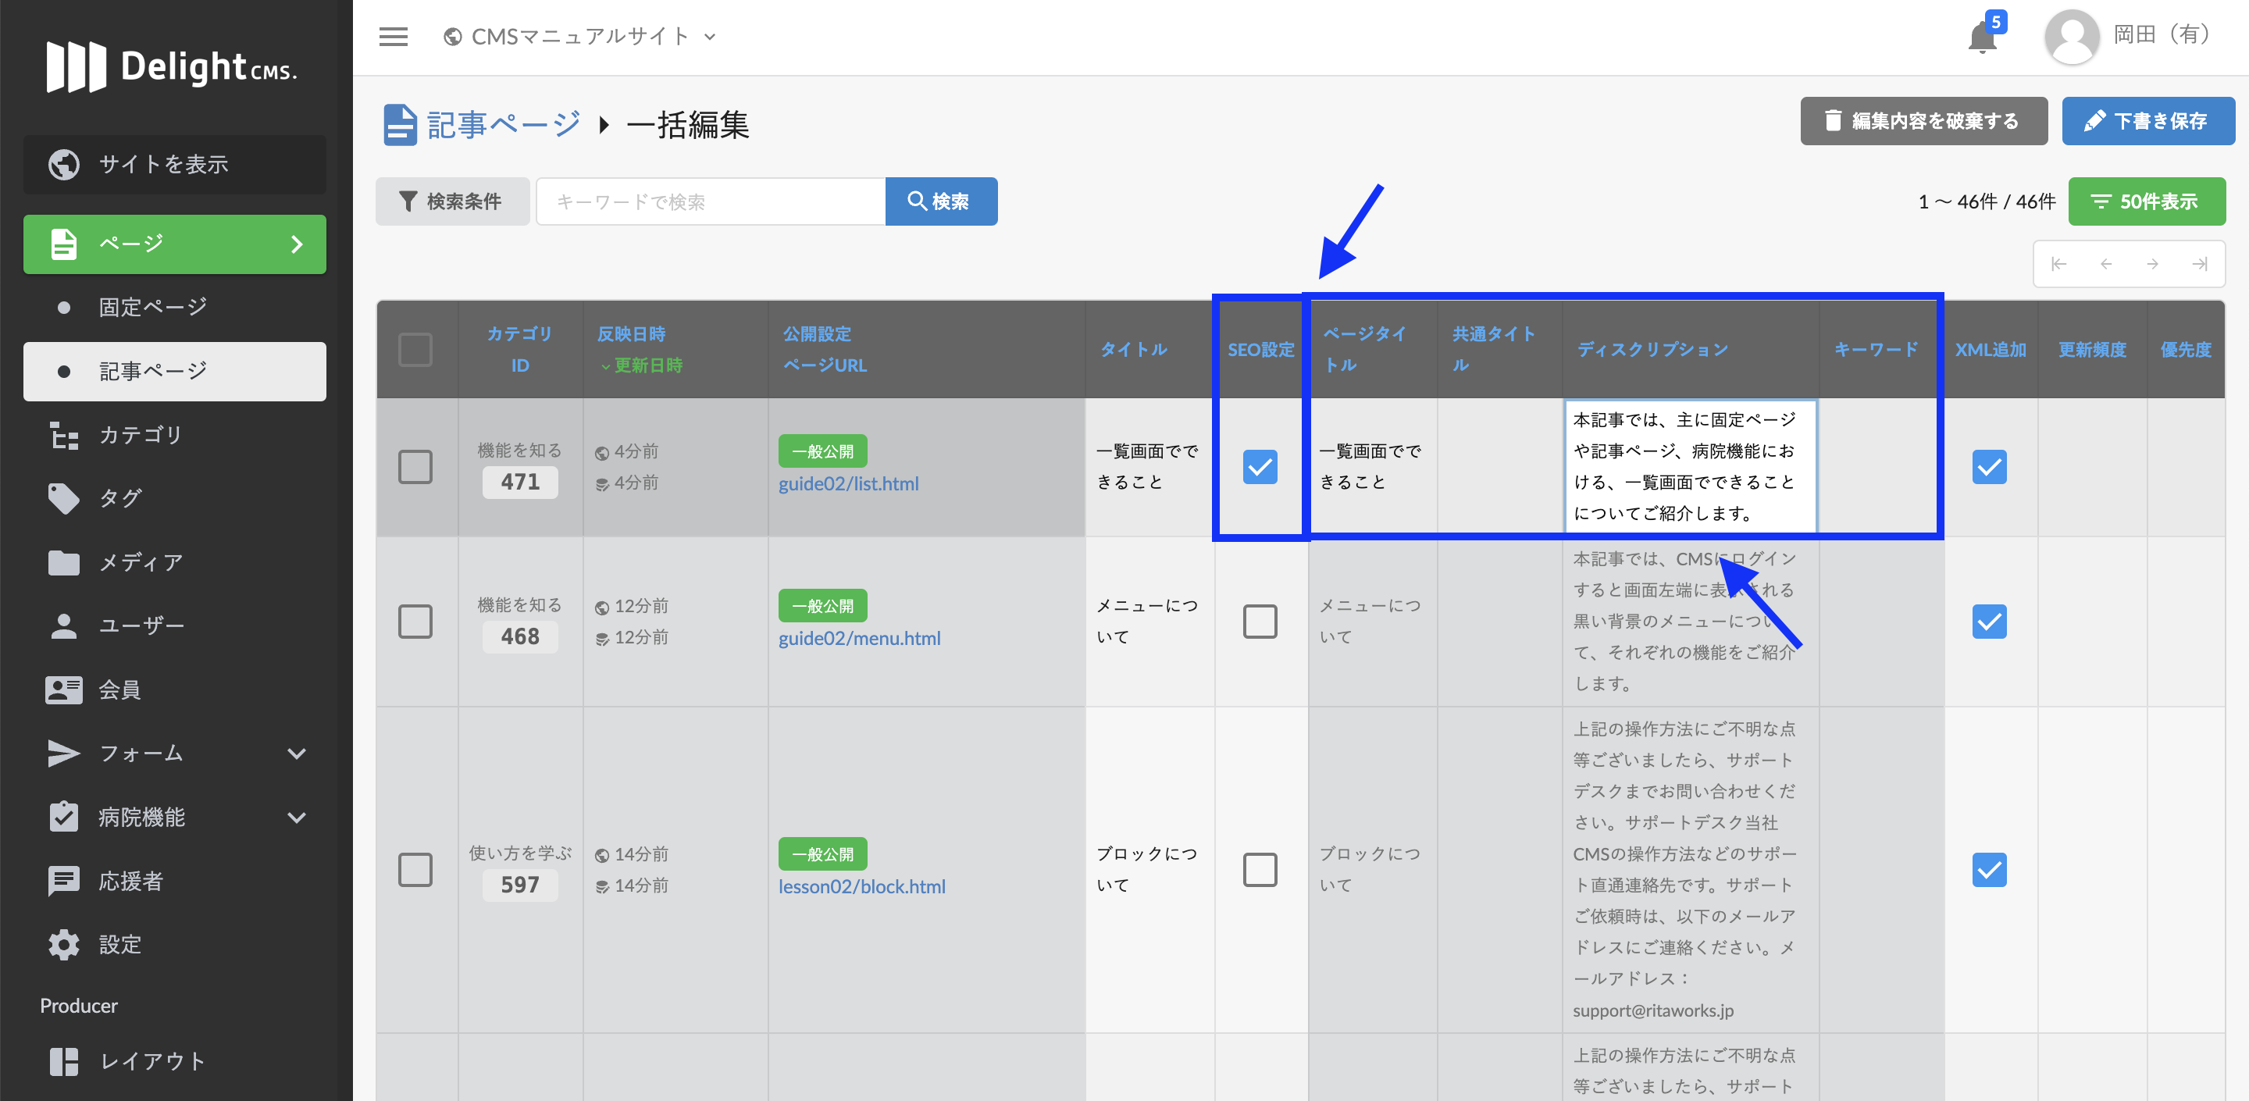Click the タグ tag icon in sidebar
The width and height of the screenshot is (2249, 1101).
pos(64,498)
